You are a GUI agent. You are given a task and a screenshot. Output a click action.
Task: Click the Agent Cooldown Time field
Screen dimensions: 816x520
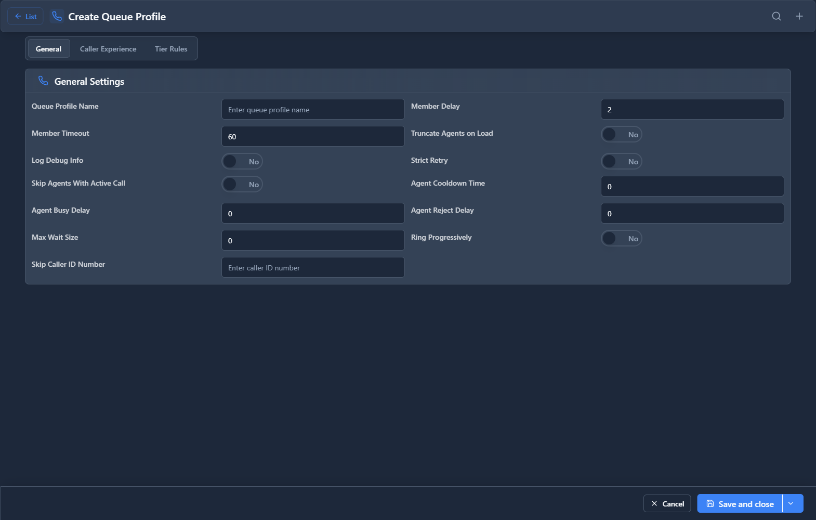click(x=692, y=186)
